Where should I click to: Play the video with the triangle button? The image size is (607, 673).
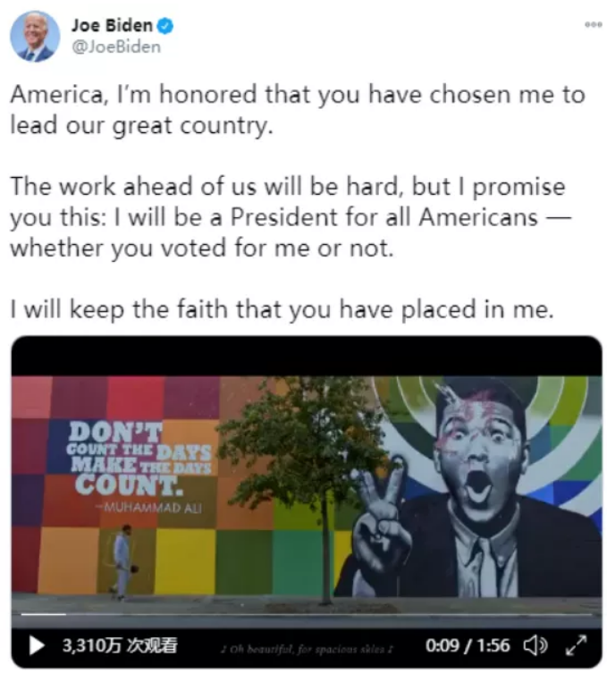[x=37, y=645]
